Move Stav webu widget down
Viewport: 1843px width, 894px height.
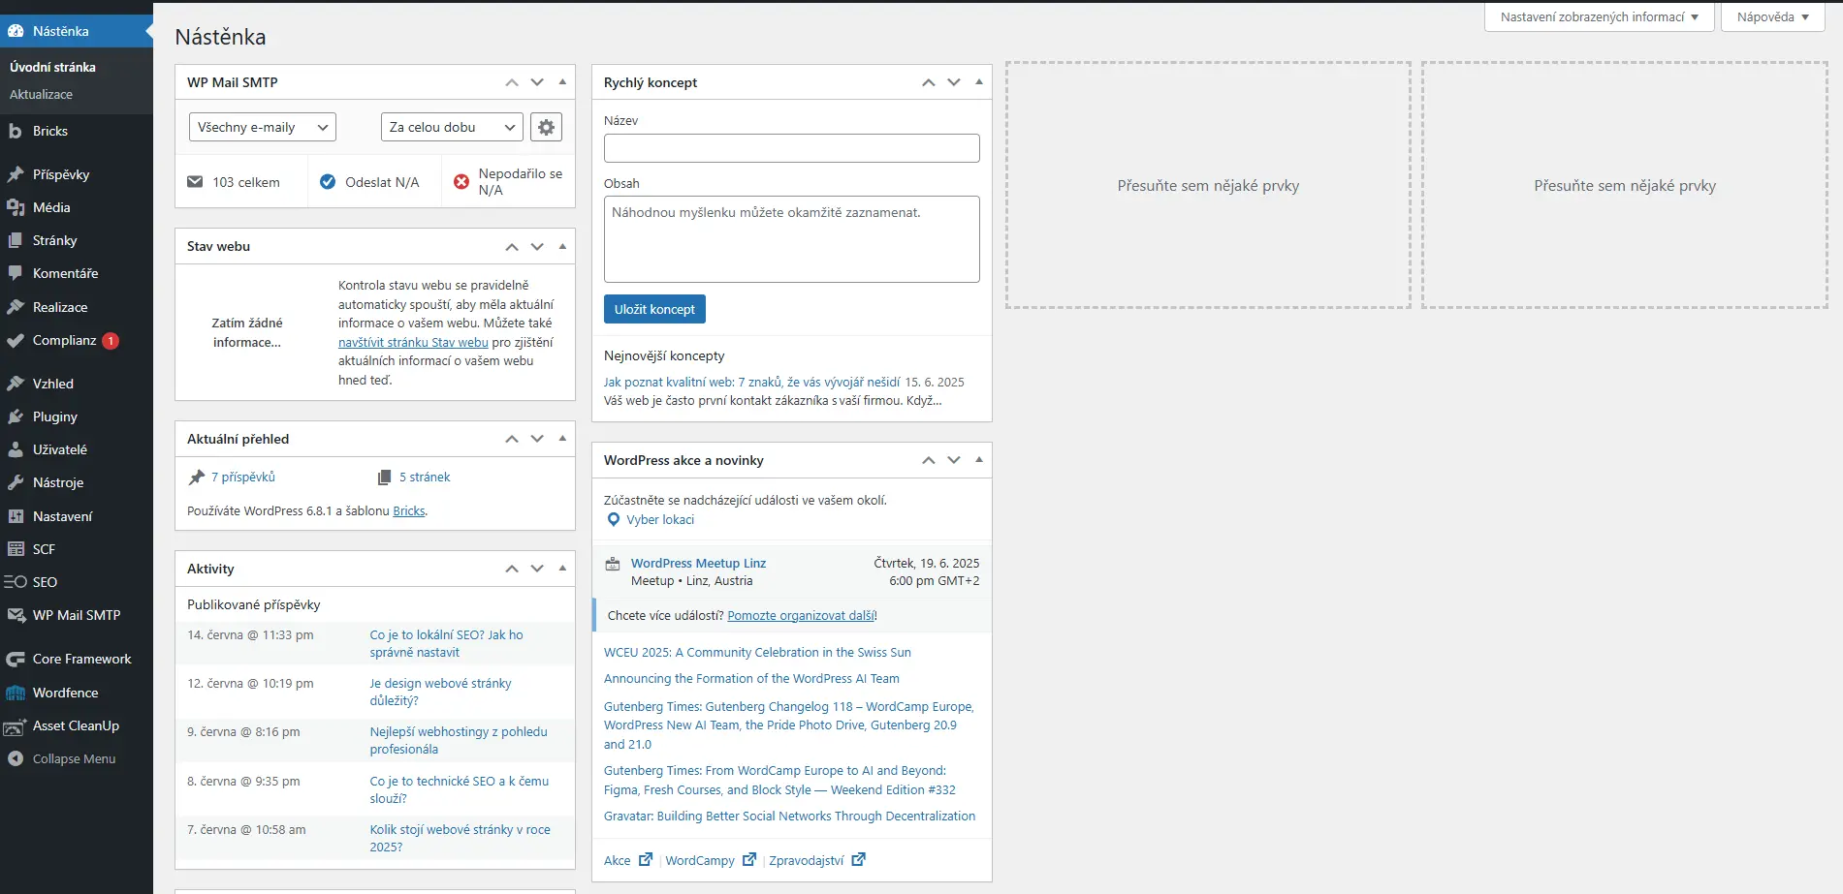pos(537,246)
